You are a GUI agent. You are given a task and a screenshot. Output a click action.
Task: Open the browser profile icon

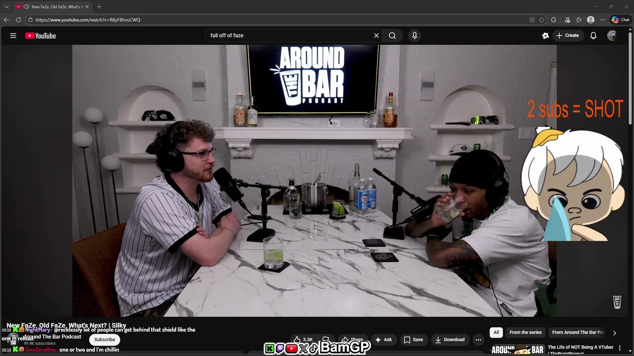click(x=590, y=20)
